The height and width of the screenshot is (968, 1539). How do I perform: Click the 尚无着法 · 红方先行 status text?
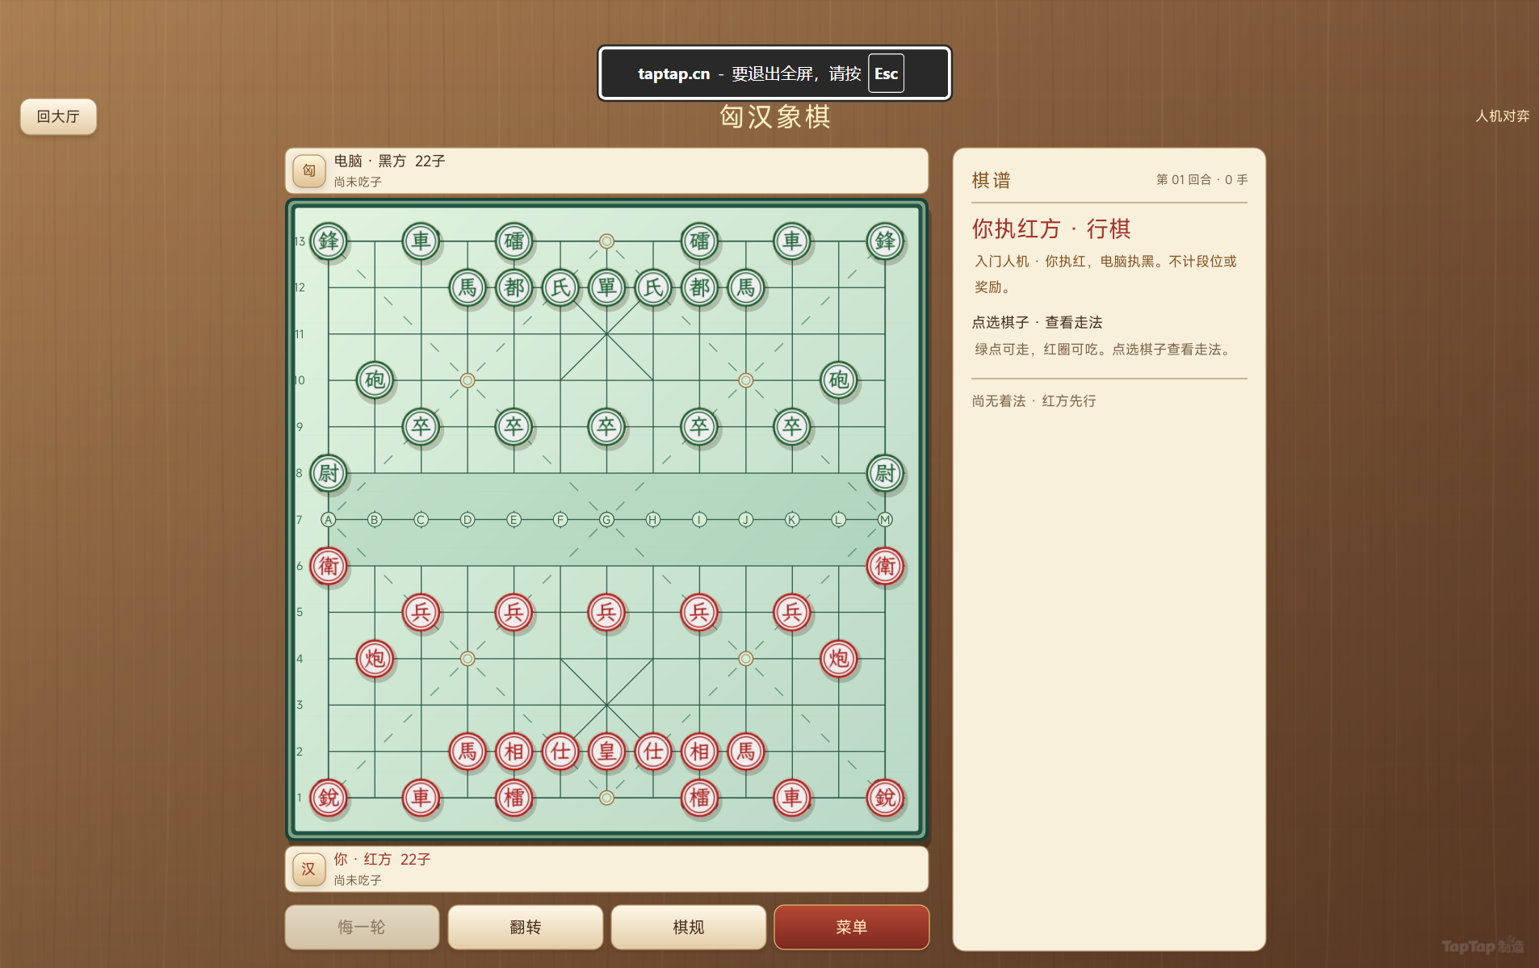[x=1034, y=401]
